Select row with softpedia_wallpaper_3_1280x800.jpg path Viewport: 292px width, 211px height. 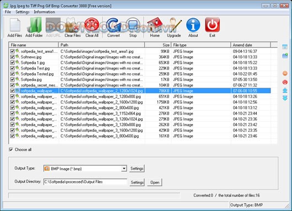pos(140,125)
